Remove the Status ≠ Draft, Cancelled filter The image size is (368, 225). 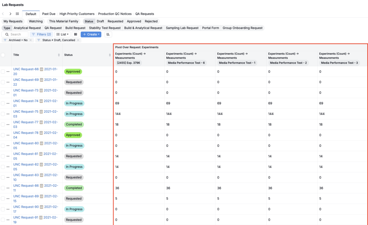pos(78,40)
